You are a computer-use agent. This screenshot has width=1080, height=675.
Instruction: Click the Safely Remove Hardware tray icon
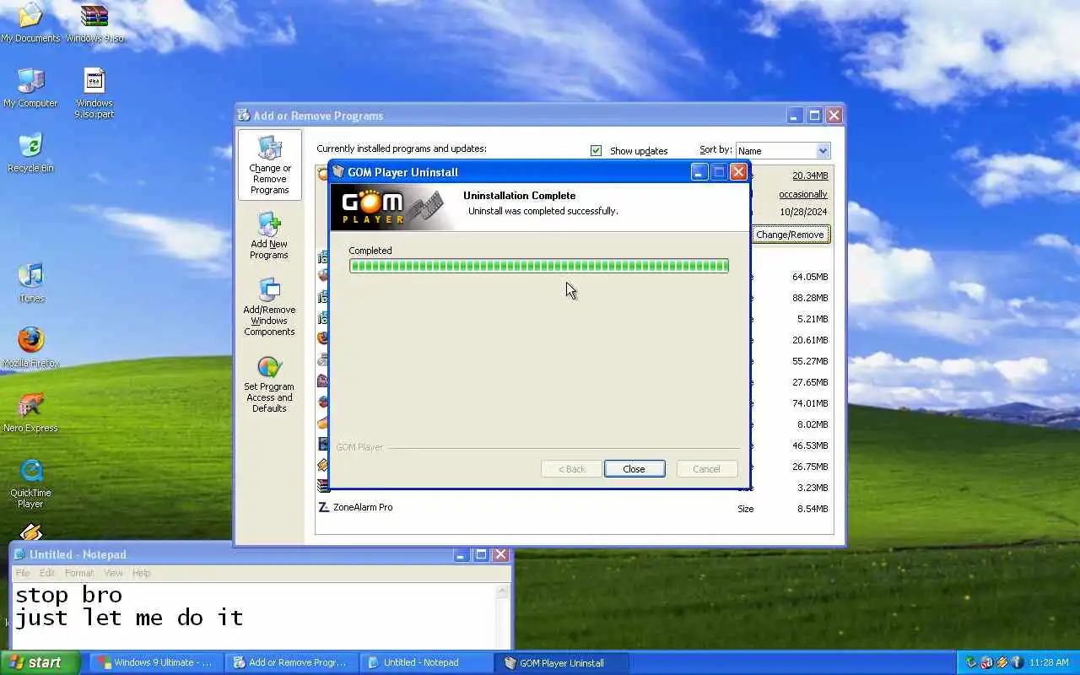(971, 662)
